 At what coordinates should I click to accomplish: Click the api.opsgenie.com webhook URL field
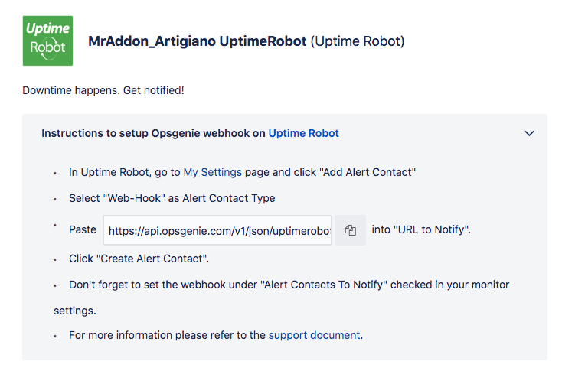click(219, 229)
